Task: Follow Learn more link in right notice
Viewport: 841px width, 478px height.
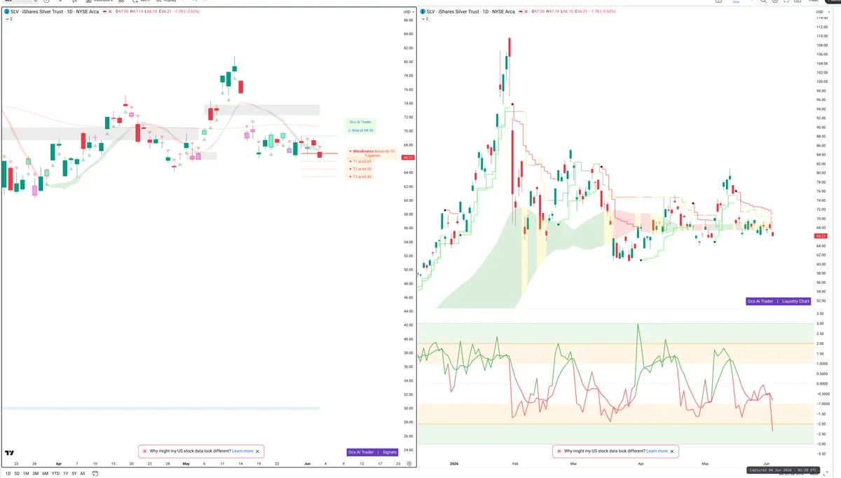Action: (657, 451)
